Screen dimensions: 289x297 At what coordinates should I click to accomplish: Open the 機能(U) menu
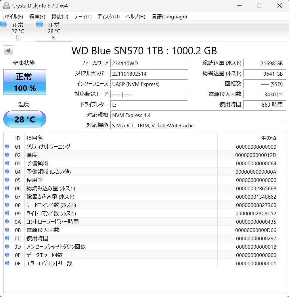pyautogui.click(x=60, y=17)
